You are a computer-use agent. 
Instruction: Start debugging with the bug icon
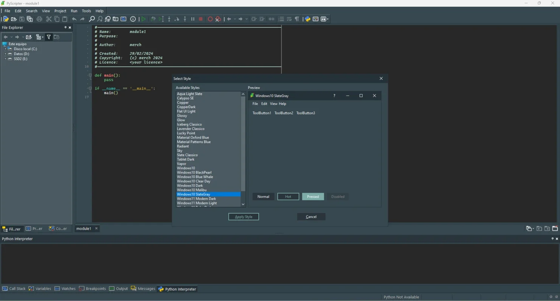[x=153, y=19]
